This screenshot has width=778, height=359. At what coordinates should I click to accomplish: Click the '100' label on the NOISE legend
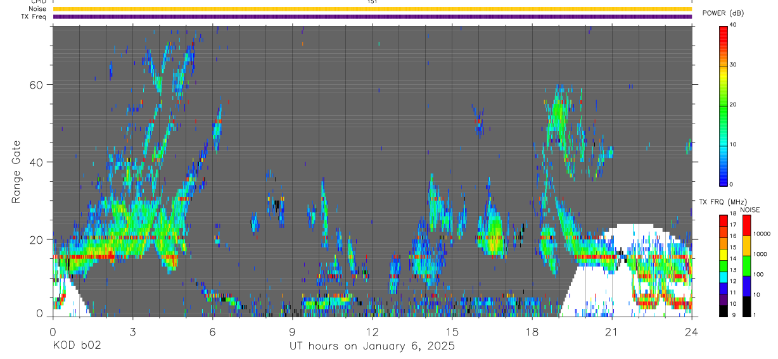[x=758, y=274]
